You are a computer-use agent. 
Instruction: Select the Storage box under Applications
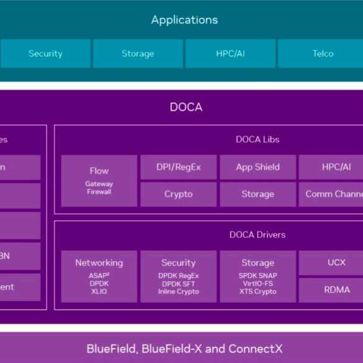click(138, 53)
